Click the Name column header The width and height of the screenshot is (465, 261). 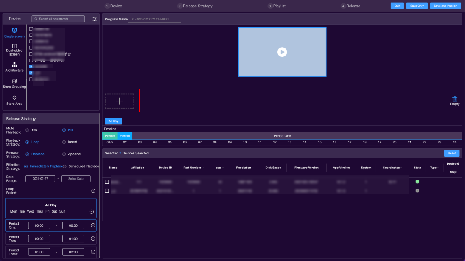(x=113, y=168)
